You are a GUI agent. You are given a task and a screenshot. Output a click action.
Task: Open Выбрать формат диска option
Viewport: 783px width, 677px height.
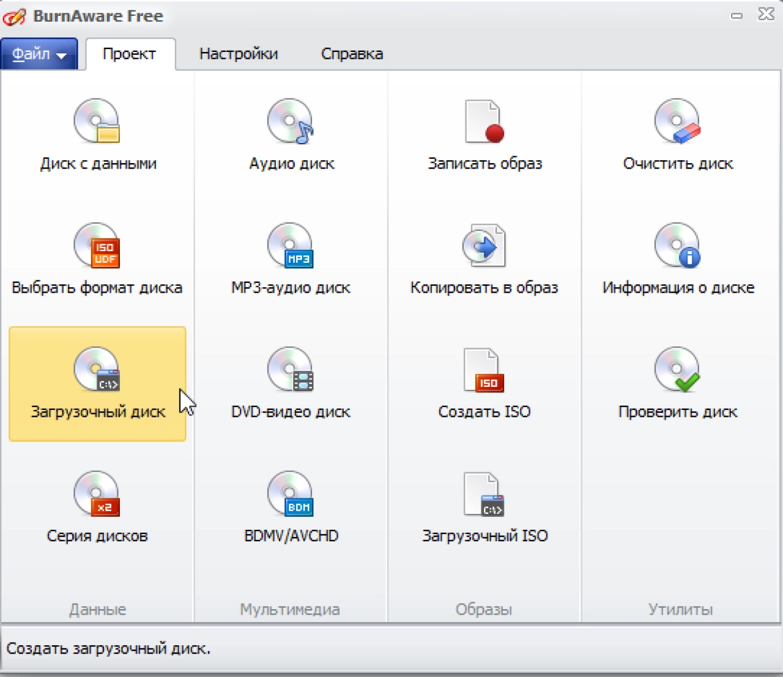coord(97,260)
